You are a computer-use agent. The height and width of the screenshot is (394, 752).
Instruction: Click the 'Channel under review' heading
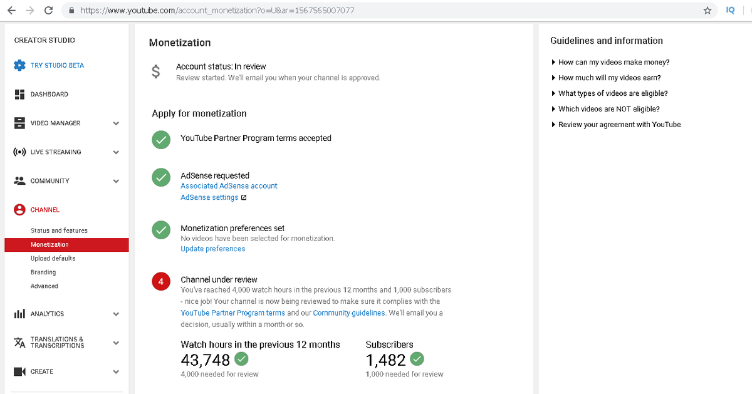[219, 279]
